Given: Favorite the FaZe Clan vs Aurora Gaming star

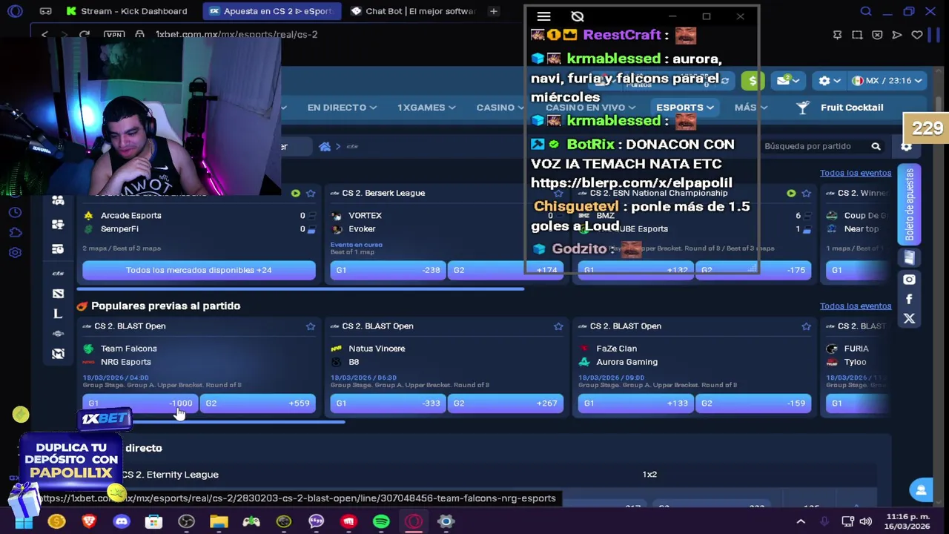Looking at the screenshot, I should point(806,326).
